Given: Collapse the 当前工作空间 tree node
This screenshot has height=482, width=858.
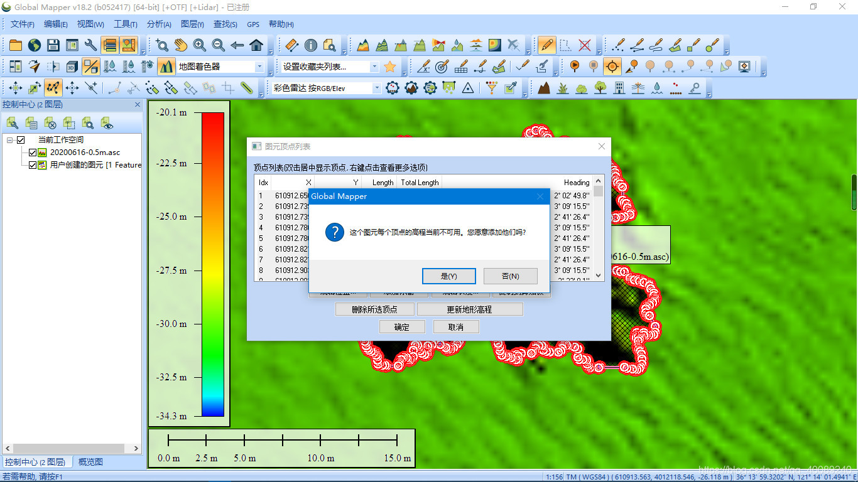Looking at the screenshot, I should click(x=10, y=140).
